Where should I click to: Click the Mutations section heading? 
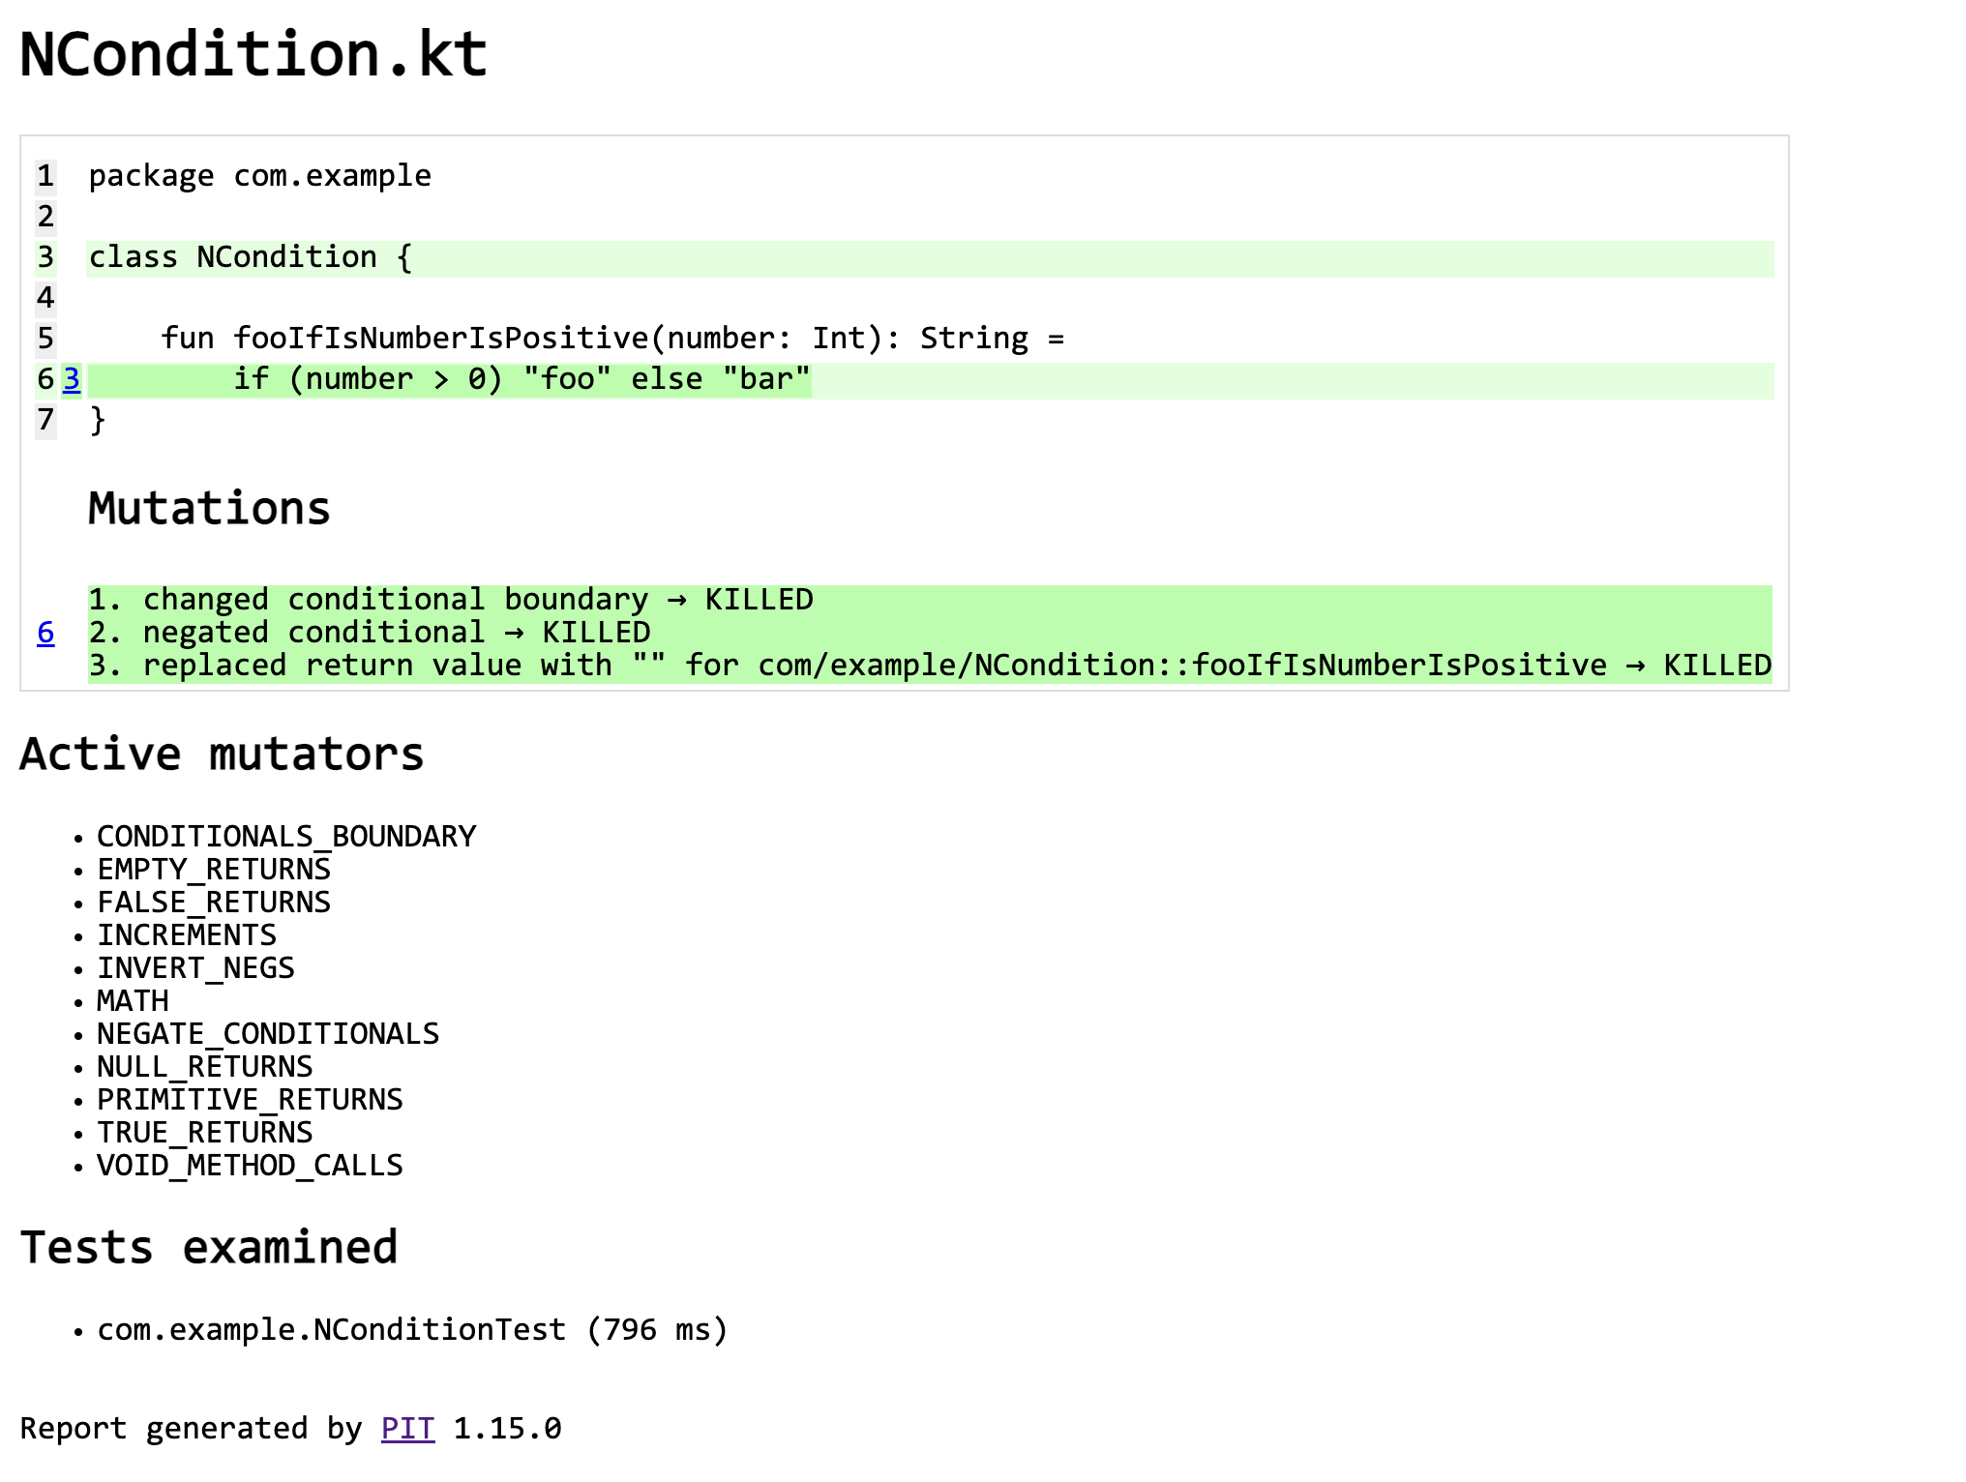[x=209, y=509]
